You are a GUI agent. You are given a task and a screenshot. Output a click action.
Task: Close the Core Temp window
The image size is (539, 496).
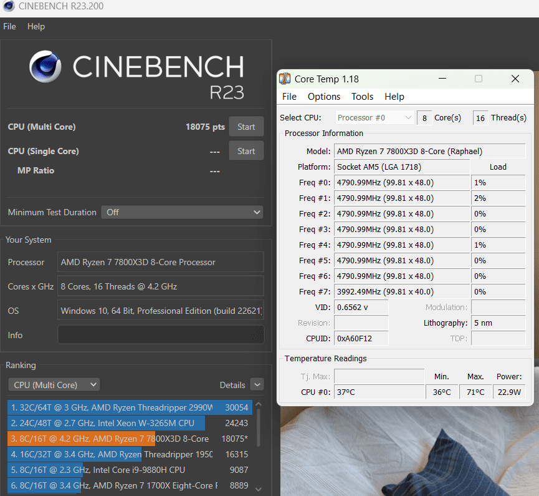tap(515, 79)
